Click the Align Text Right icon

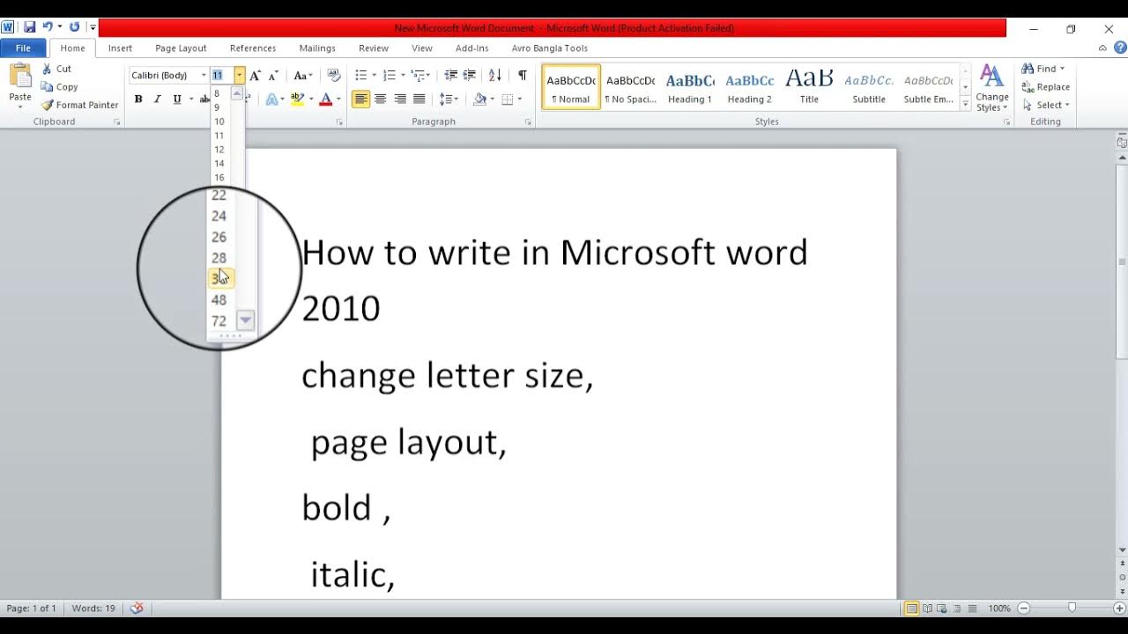click(400, 100)
